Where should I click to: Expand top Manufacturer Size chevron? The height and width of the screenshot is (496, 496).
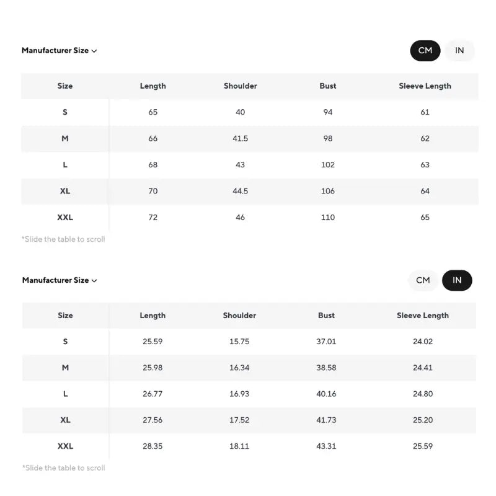pos(94,51)
